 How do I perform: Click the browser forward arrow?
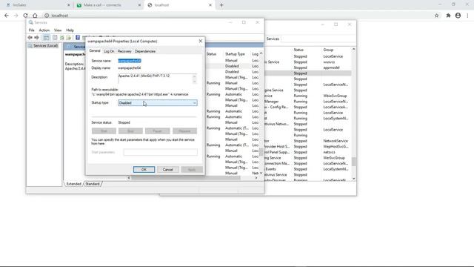click(16, 16)
